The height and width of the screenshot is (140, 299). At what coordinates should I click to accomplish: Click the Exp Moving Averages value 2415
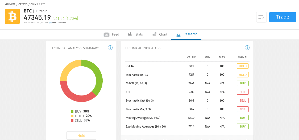191,126
